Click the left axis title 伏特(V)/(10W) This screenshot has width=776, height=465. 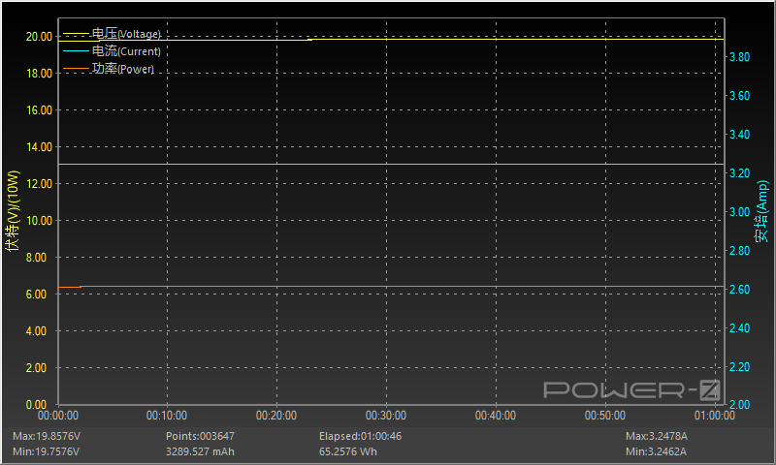(x=13, y=211)
